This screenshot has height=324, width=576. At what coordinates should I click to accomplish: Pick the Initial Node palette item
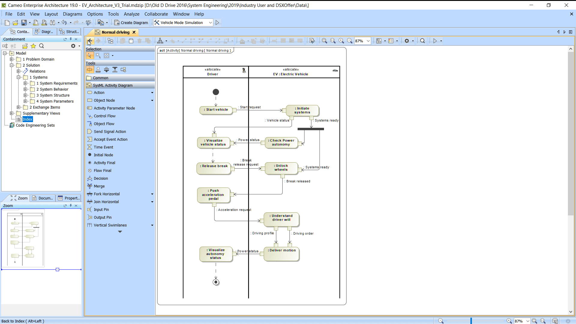click(103, 155)
